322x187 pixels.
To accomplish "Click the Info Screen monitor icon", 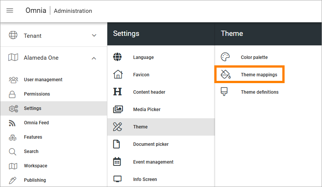I will coord(118,179).
